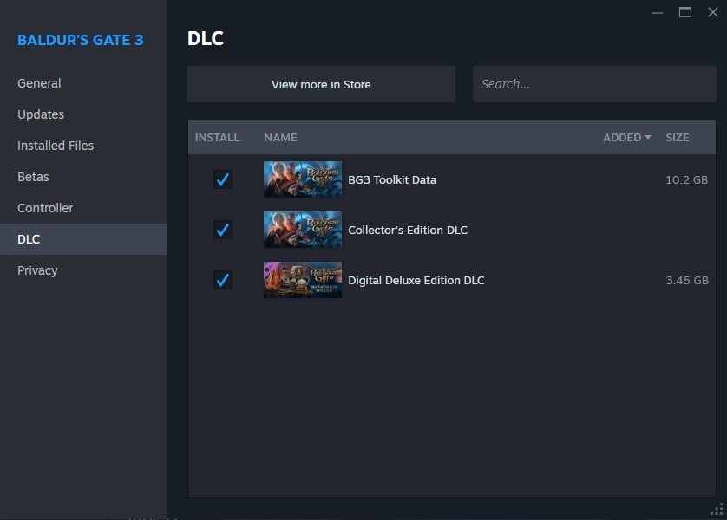Image resolution: width=727 pixels, height=520 pixels.
Task: Toggle Digital Deluxe Edition DLC installation
Action: (222, 279)
